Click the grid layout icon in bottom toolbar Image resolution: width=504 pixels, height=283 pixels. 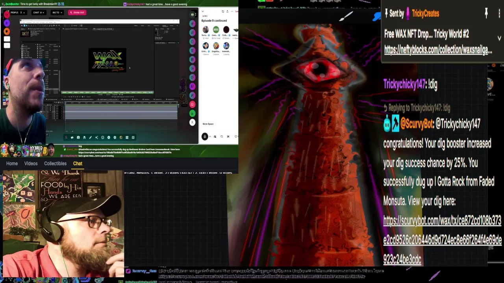pyautogui.click(x=127, y=138)
